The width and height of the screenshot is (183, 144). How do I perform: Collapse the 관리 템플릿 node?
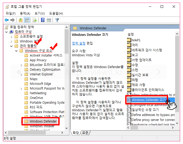[x=11, y=46]
